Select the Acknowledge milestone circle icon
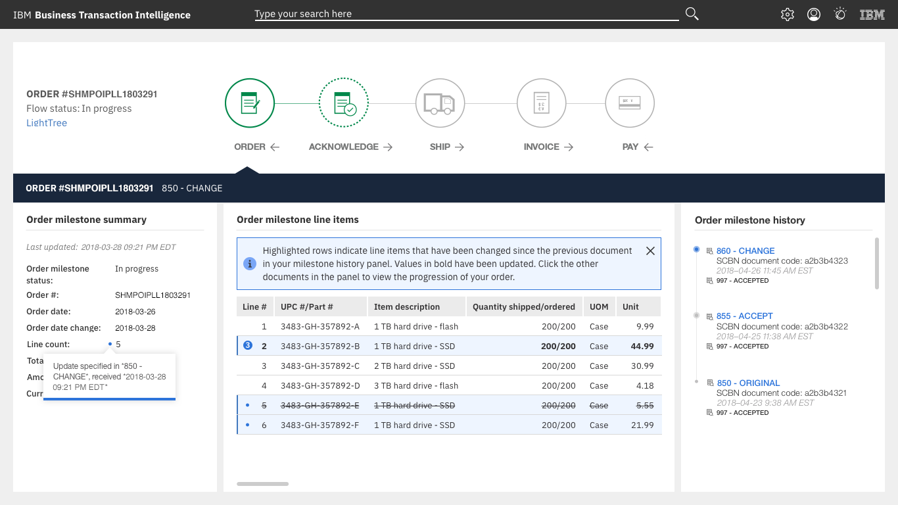Screen dimensions: 898x505 pos(344,103)
